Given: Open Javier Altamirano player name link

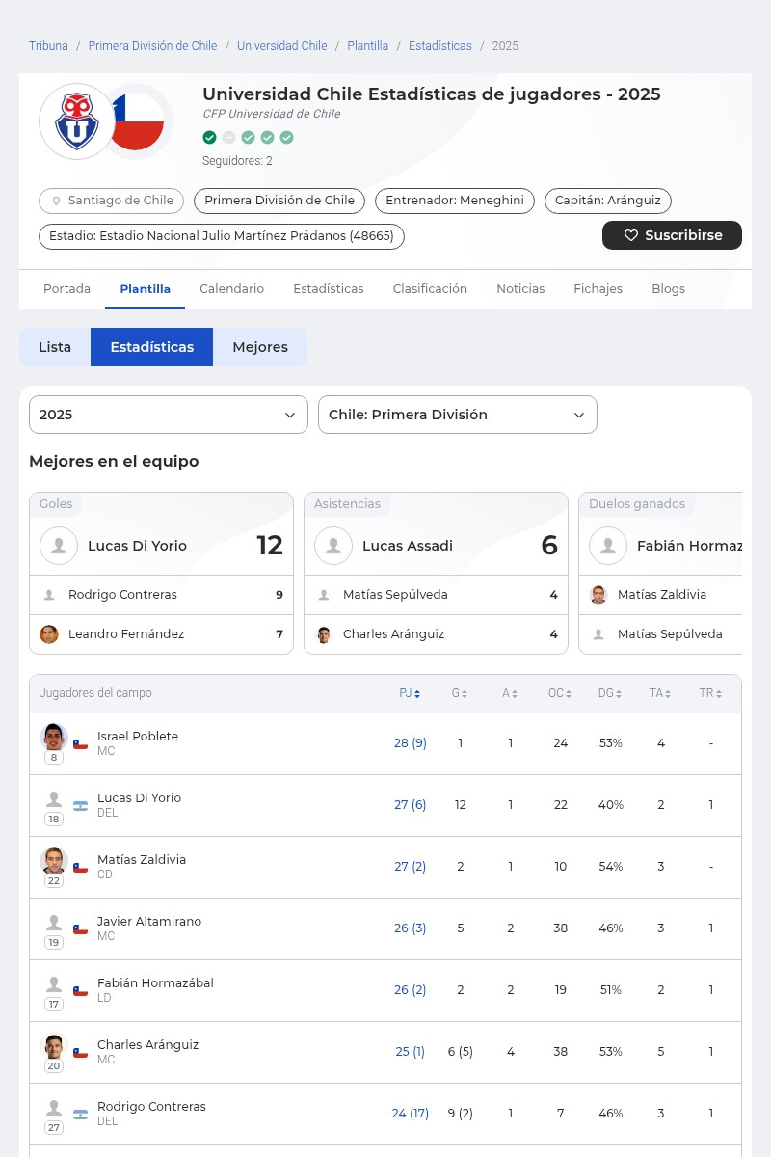Looking at the screenshot, I should tap(149, 922).
